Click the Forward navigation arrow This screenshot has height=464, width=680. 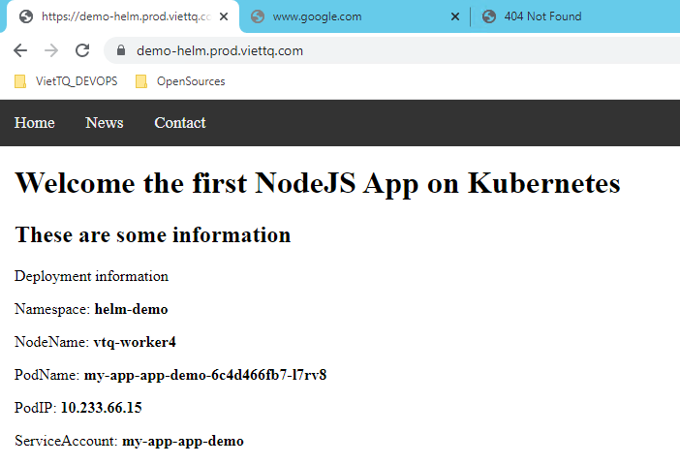tap(51, 50)
